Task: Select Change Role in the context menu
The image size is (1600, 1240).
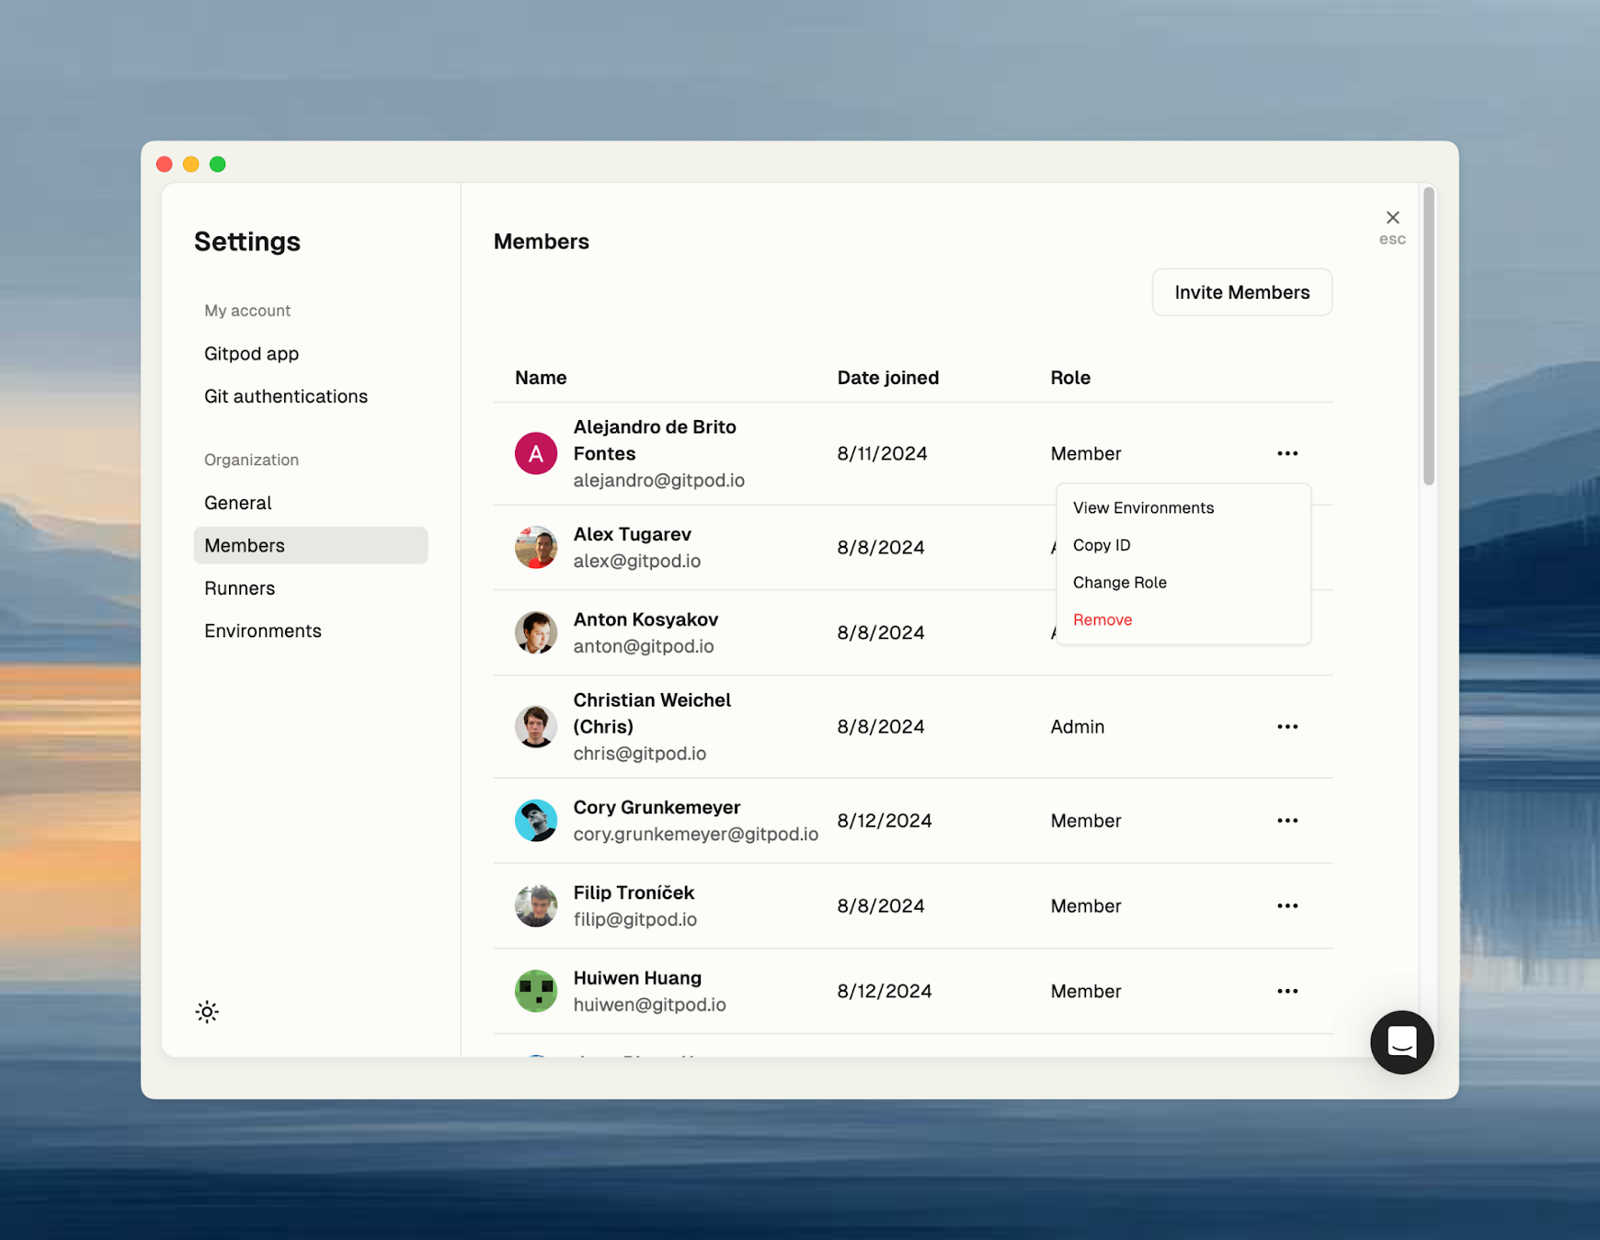Action: point(1120,582)
